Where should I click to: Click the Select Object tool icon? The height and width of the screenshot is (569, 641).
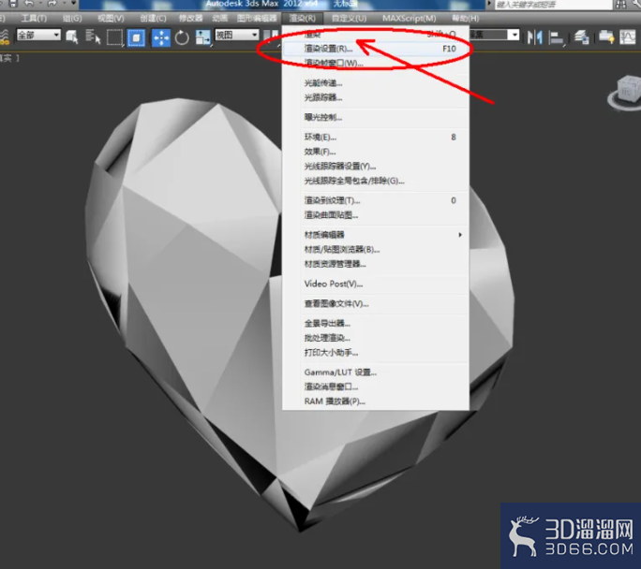pos(72,37)
